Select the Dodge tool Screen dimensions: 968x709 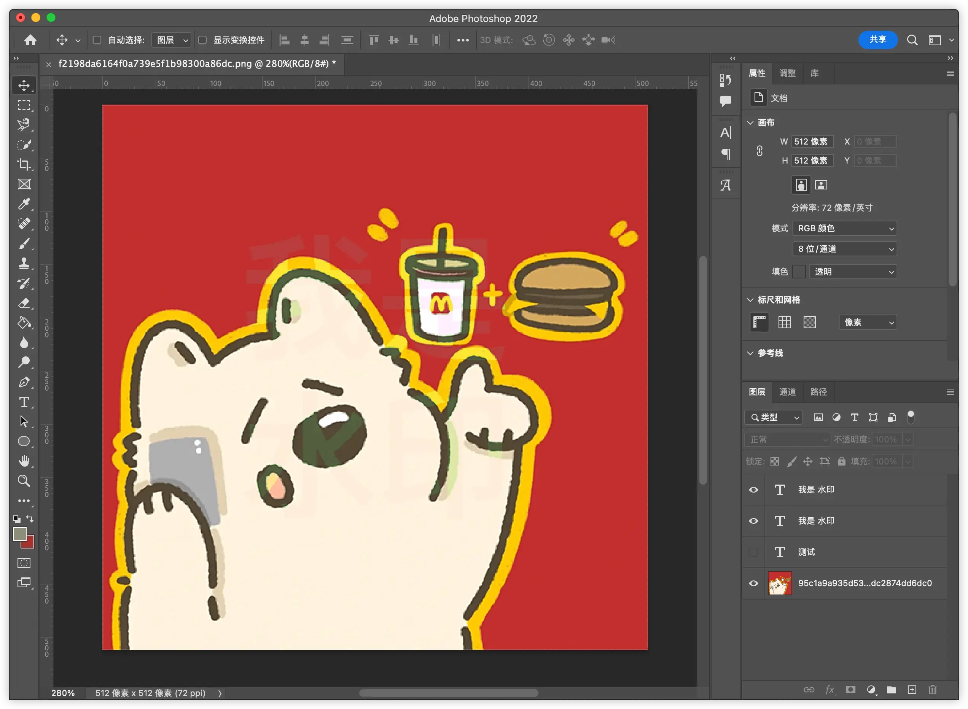click(x=24, y=362)
